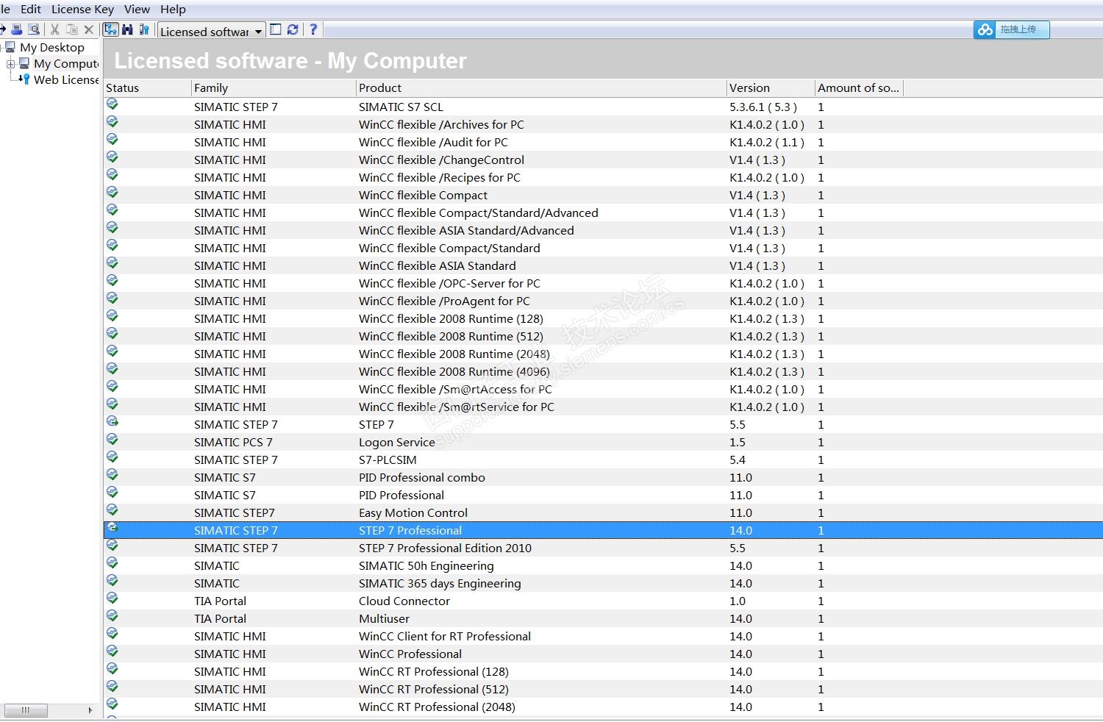Select STEP 7 Professional Edition 2010
Viewport: 1103px width, 722px height.
coord(603,548)
